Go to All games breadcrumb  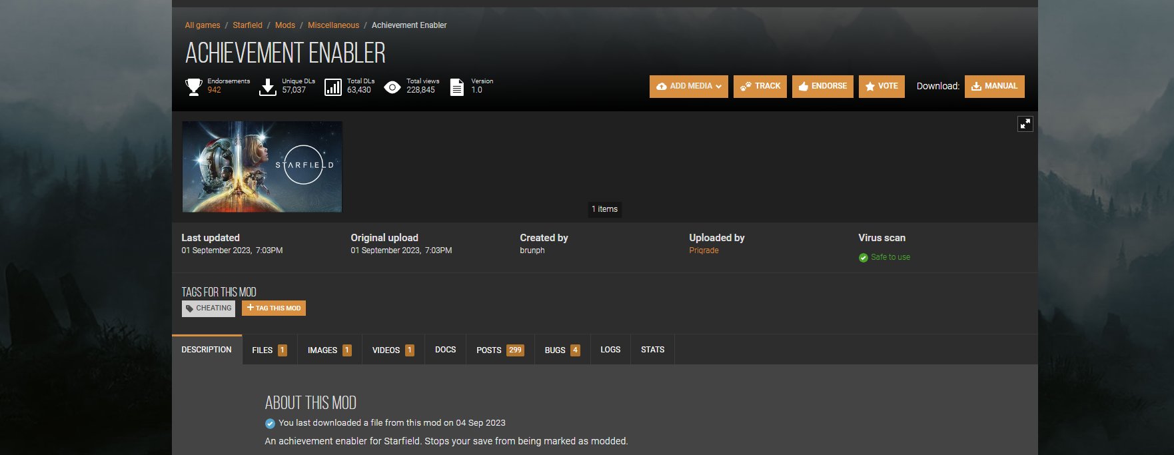pyautogui.click(x=203, y=25)
